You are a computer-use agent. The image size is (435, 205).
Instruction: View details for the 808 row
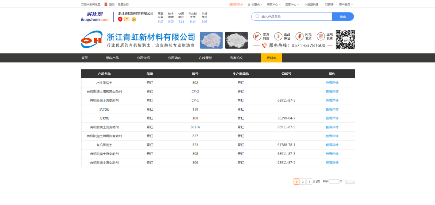[x=332, y=153]
